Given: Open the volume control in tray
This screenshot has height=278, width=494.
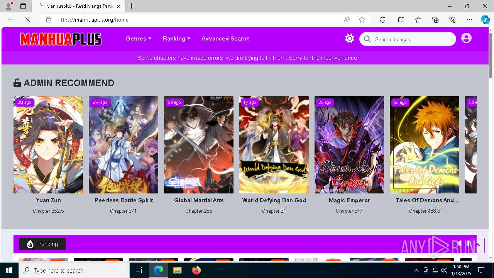Looking at the screenshot, I should [x=444, y=270].
